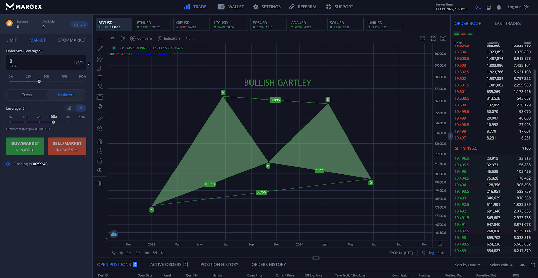The image size is (538, 278).
Task: Open notifications bell icon
Action: coord(499,7)
